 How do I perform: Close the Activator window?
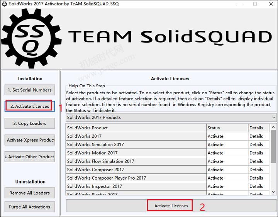point(271,4)
